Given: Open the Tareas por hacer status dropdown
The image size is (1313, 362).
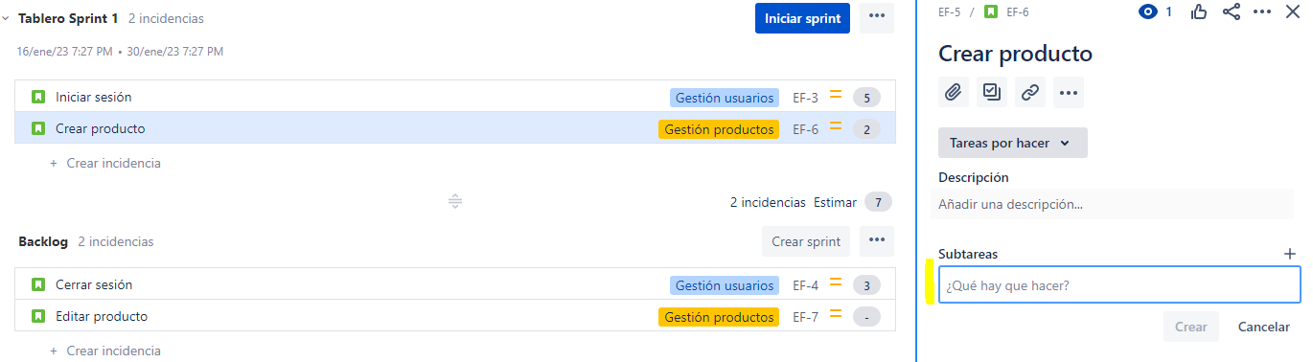Looking at the screenshot, I should 1013,143.
